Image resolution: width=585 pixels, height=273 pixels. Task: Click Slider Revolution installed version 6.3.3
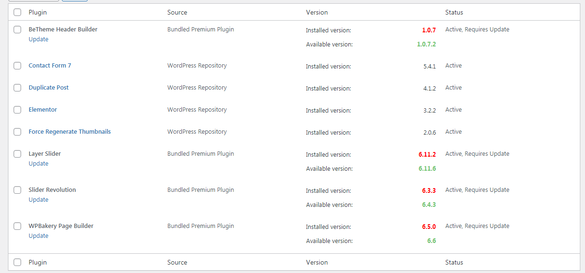click(x=429, y=190)
